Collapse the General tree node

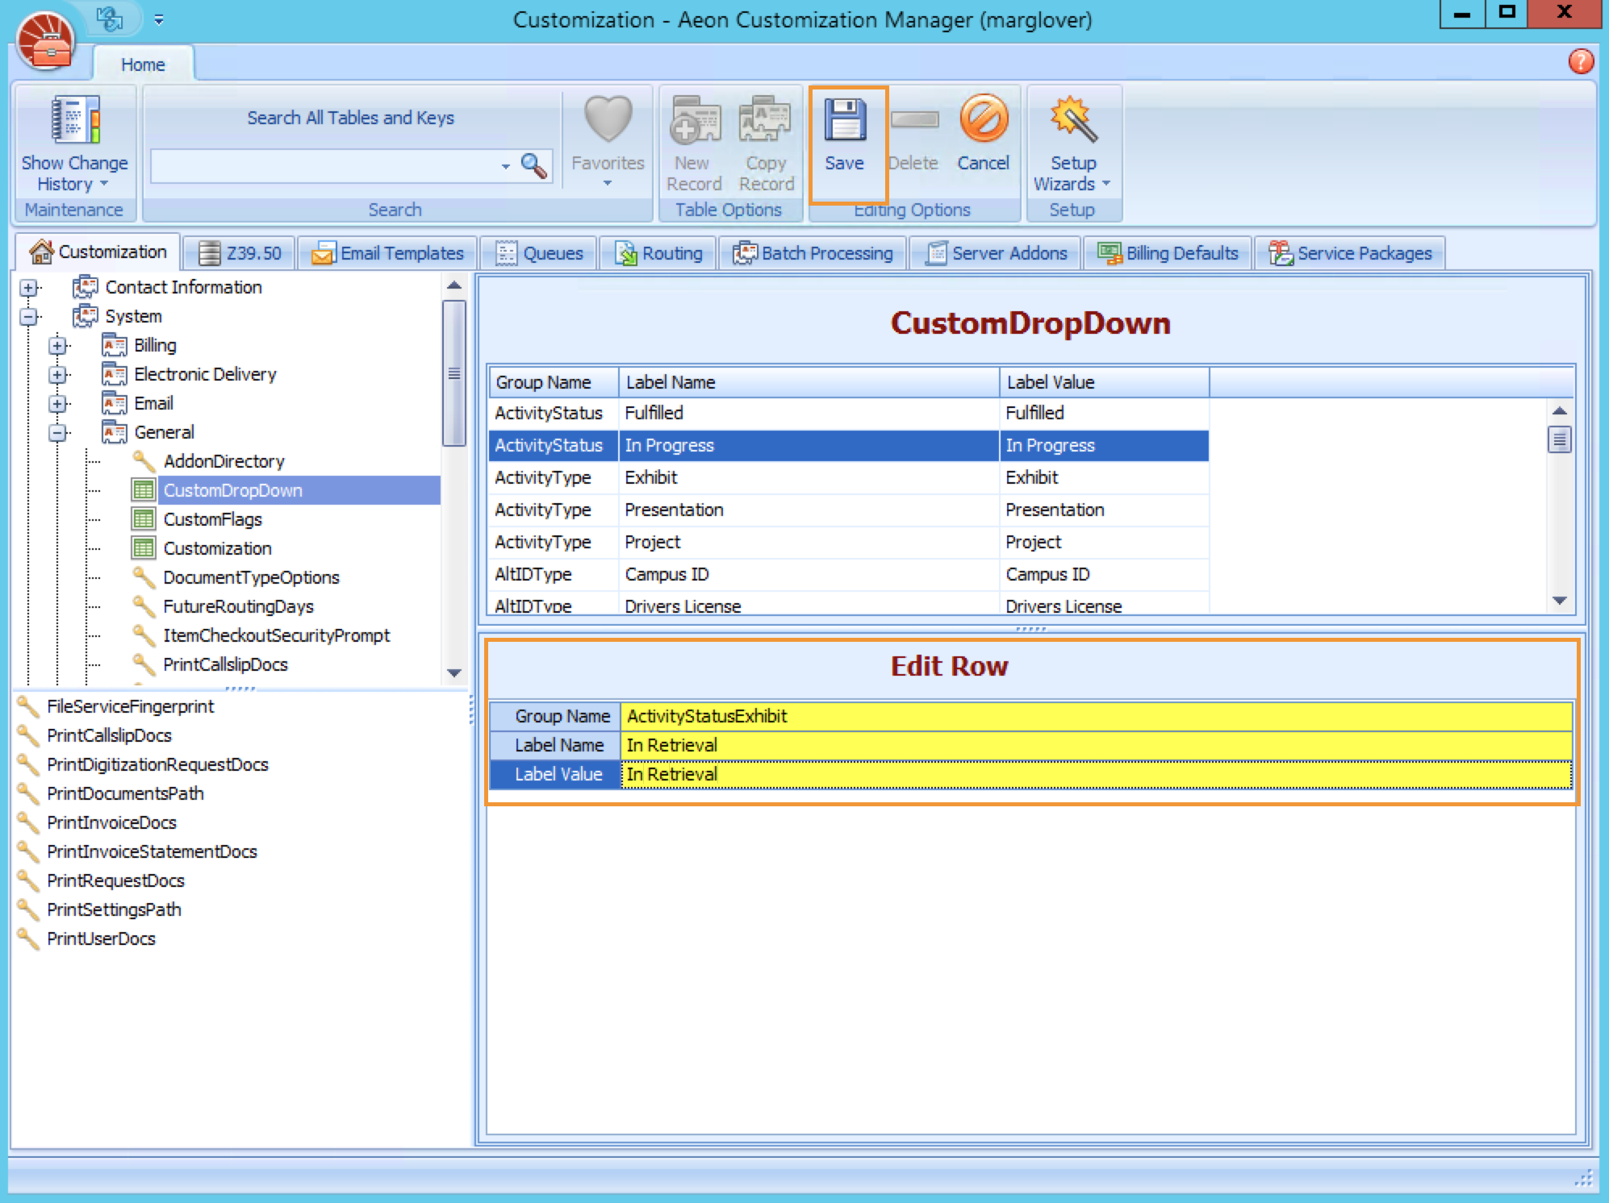(x=58, y=433)
